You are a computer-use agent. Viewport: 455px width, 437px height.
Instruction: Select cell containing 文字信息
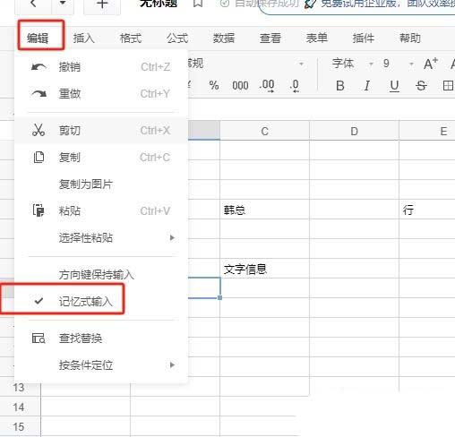pyautogui.click(x=265, y=269)
